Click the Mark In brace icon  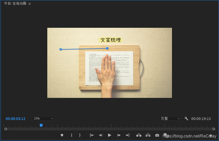point(71,135)
